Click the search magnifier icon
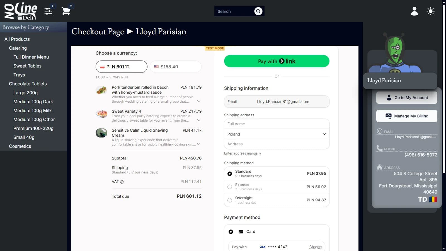This screenshot has height=251, width=446. (x=258, y=11)
